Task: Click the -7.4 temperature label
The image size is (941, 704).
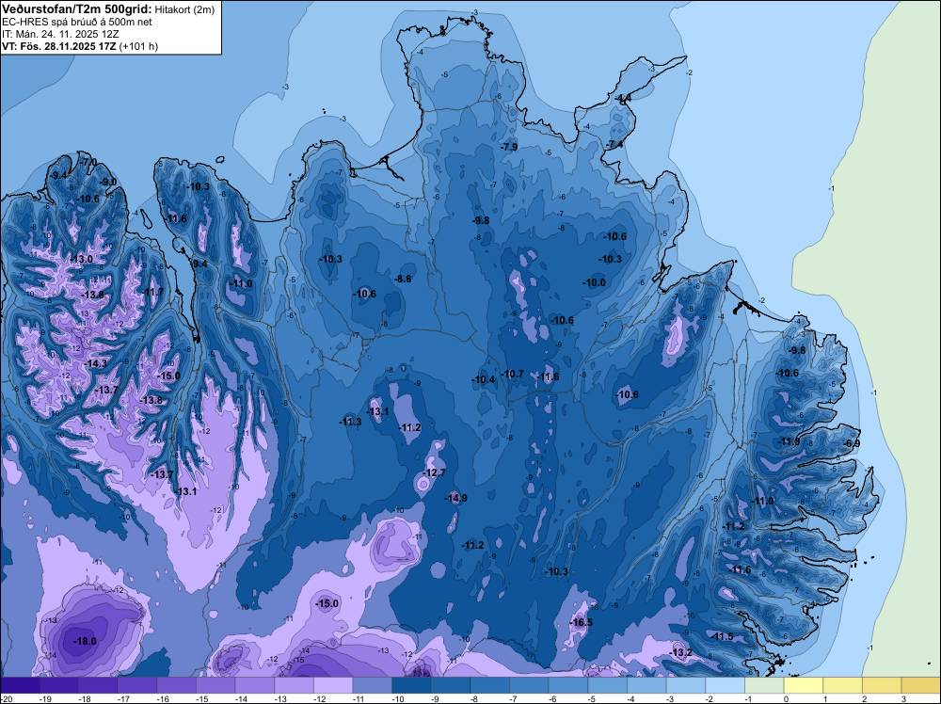Action: (x=614, y=145)
